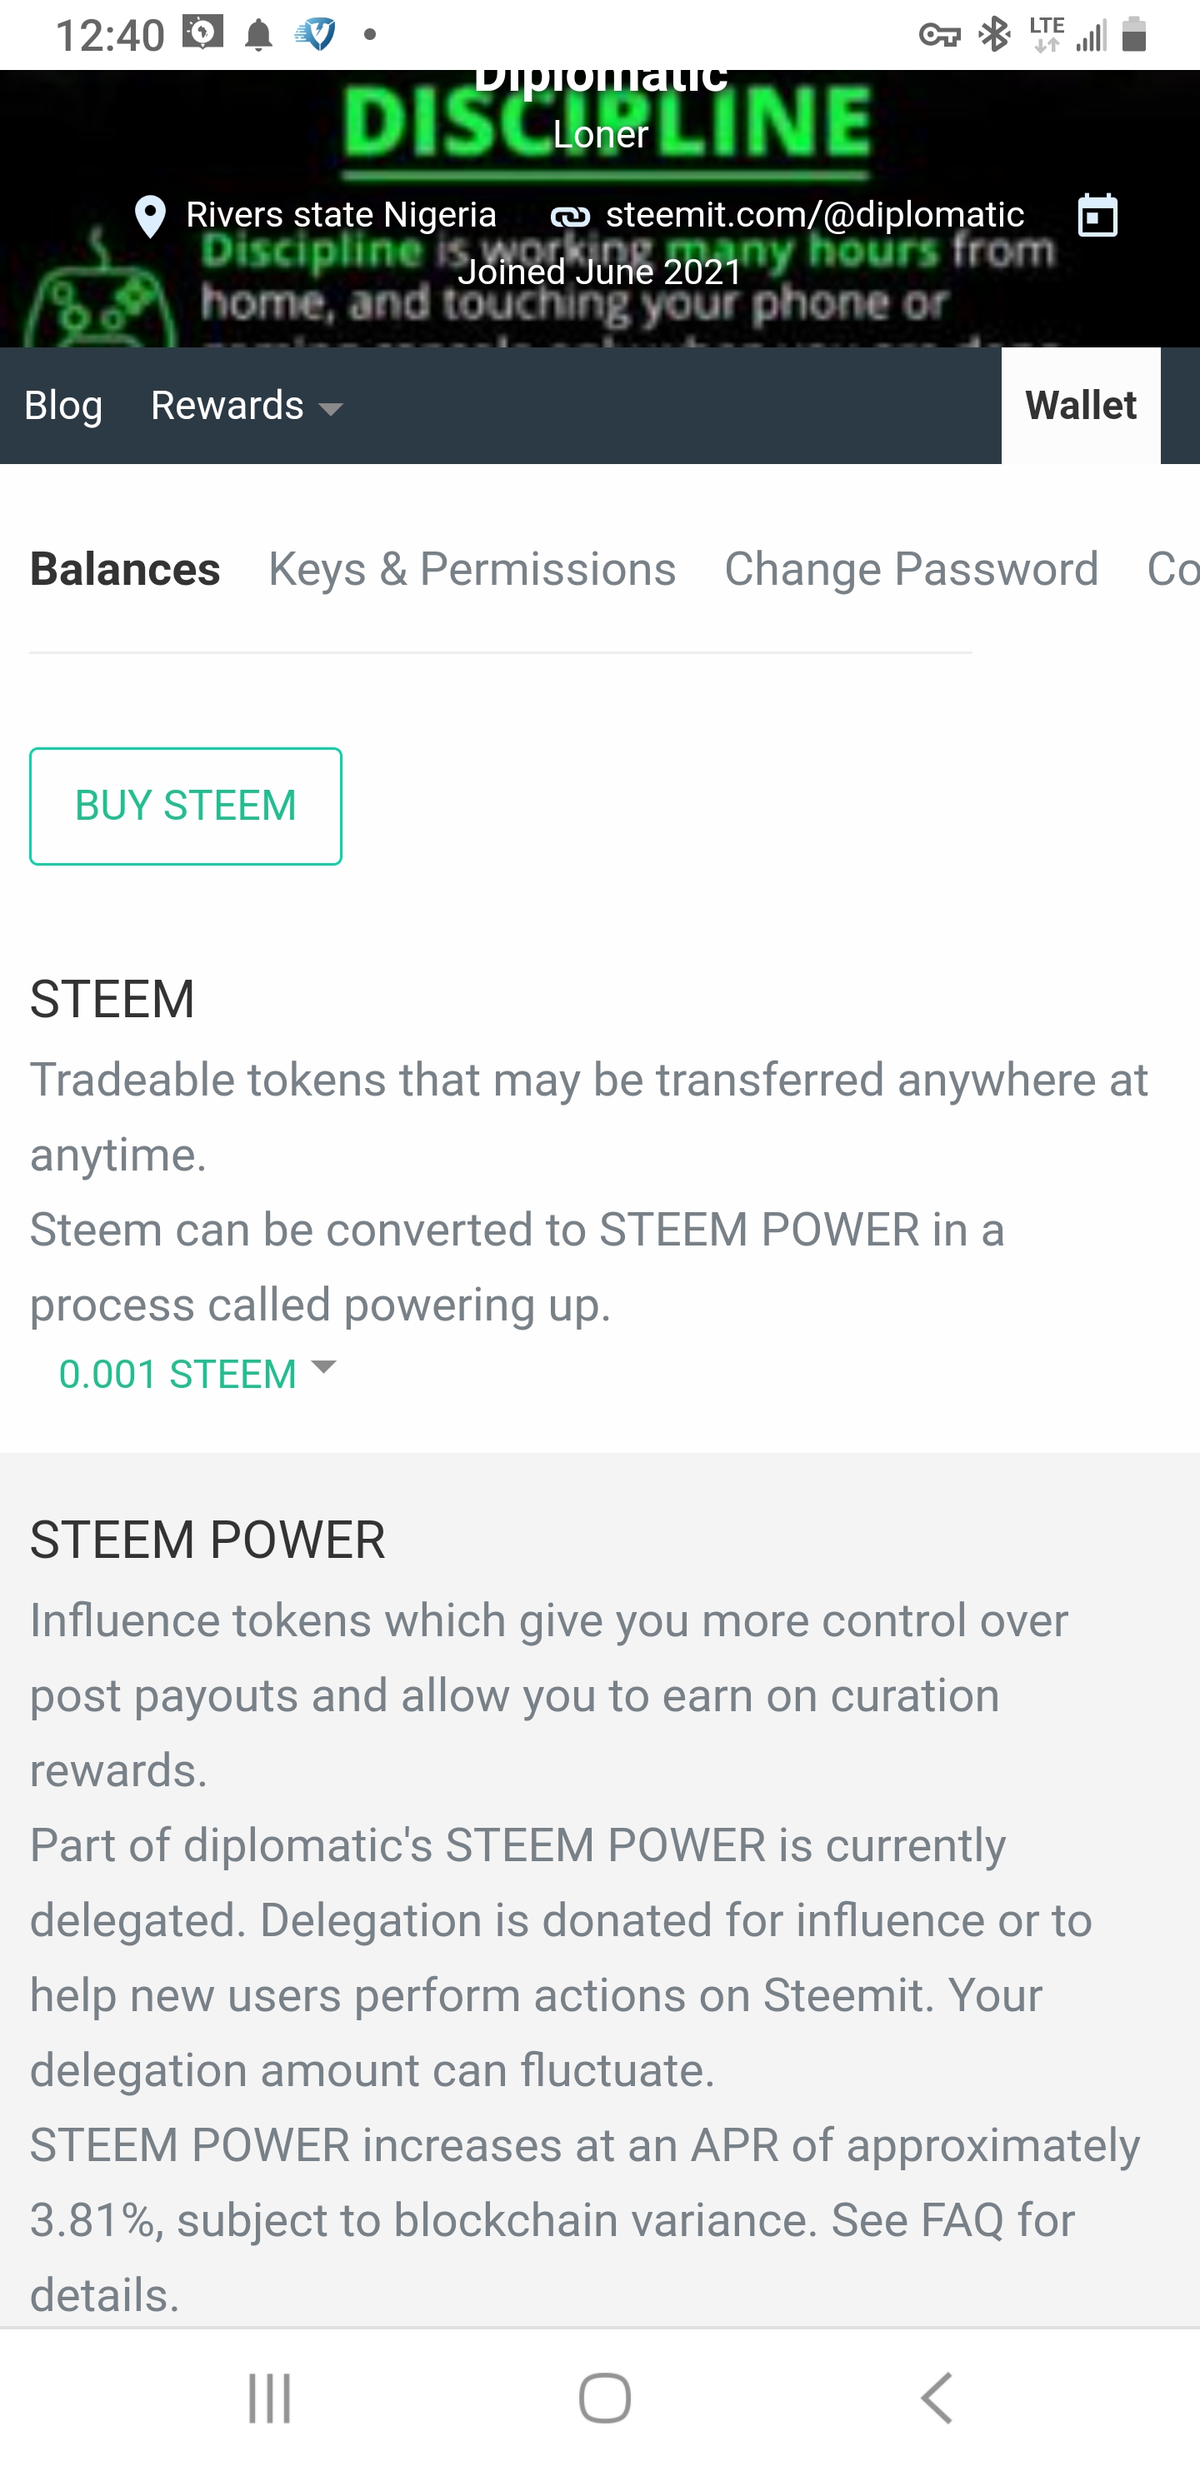Go to the Change Password tab
The width and height of the screenshot is (1200, 2466).
point(911,569)
